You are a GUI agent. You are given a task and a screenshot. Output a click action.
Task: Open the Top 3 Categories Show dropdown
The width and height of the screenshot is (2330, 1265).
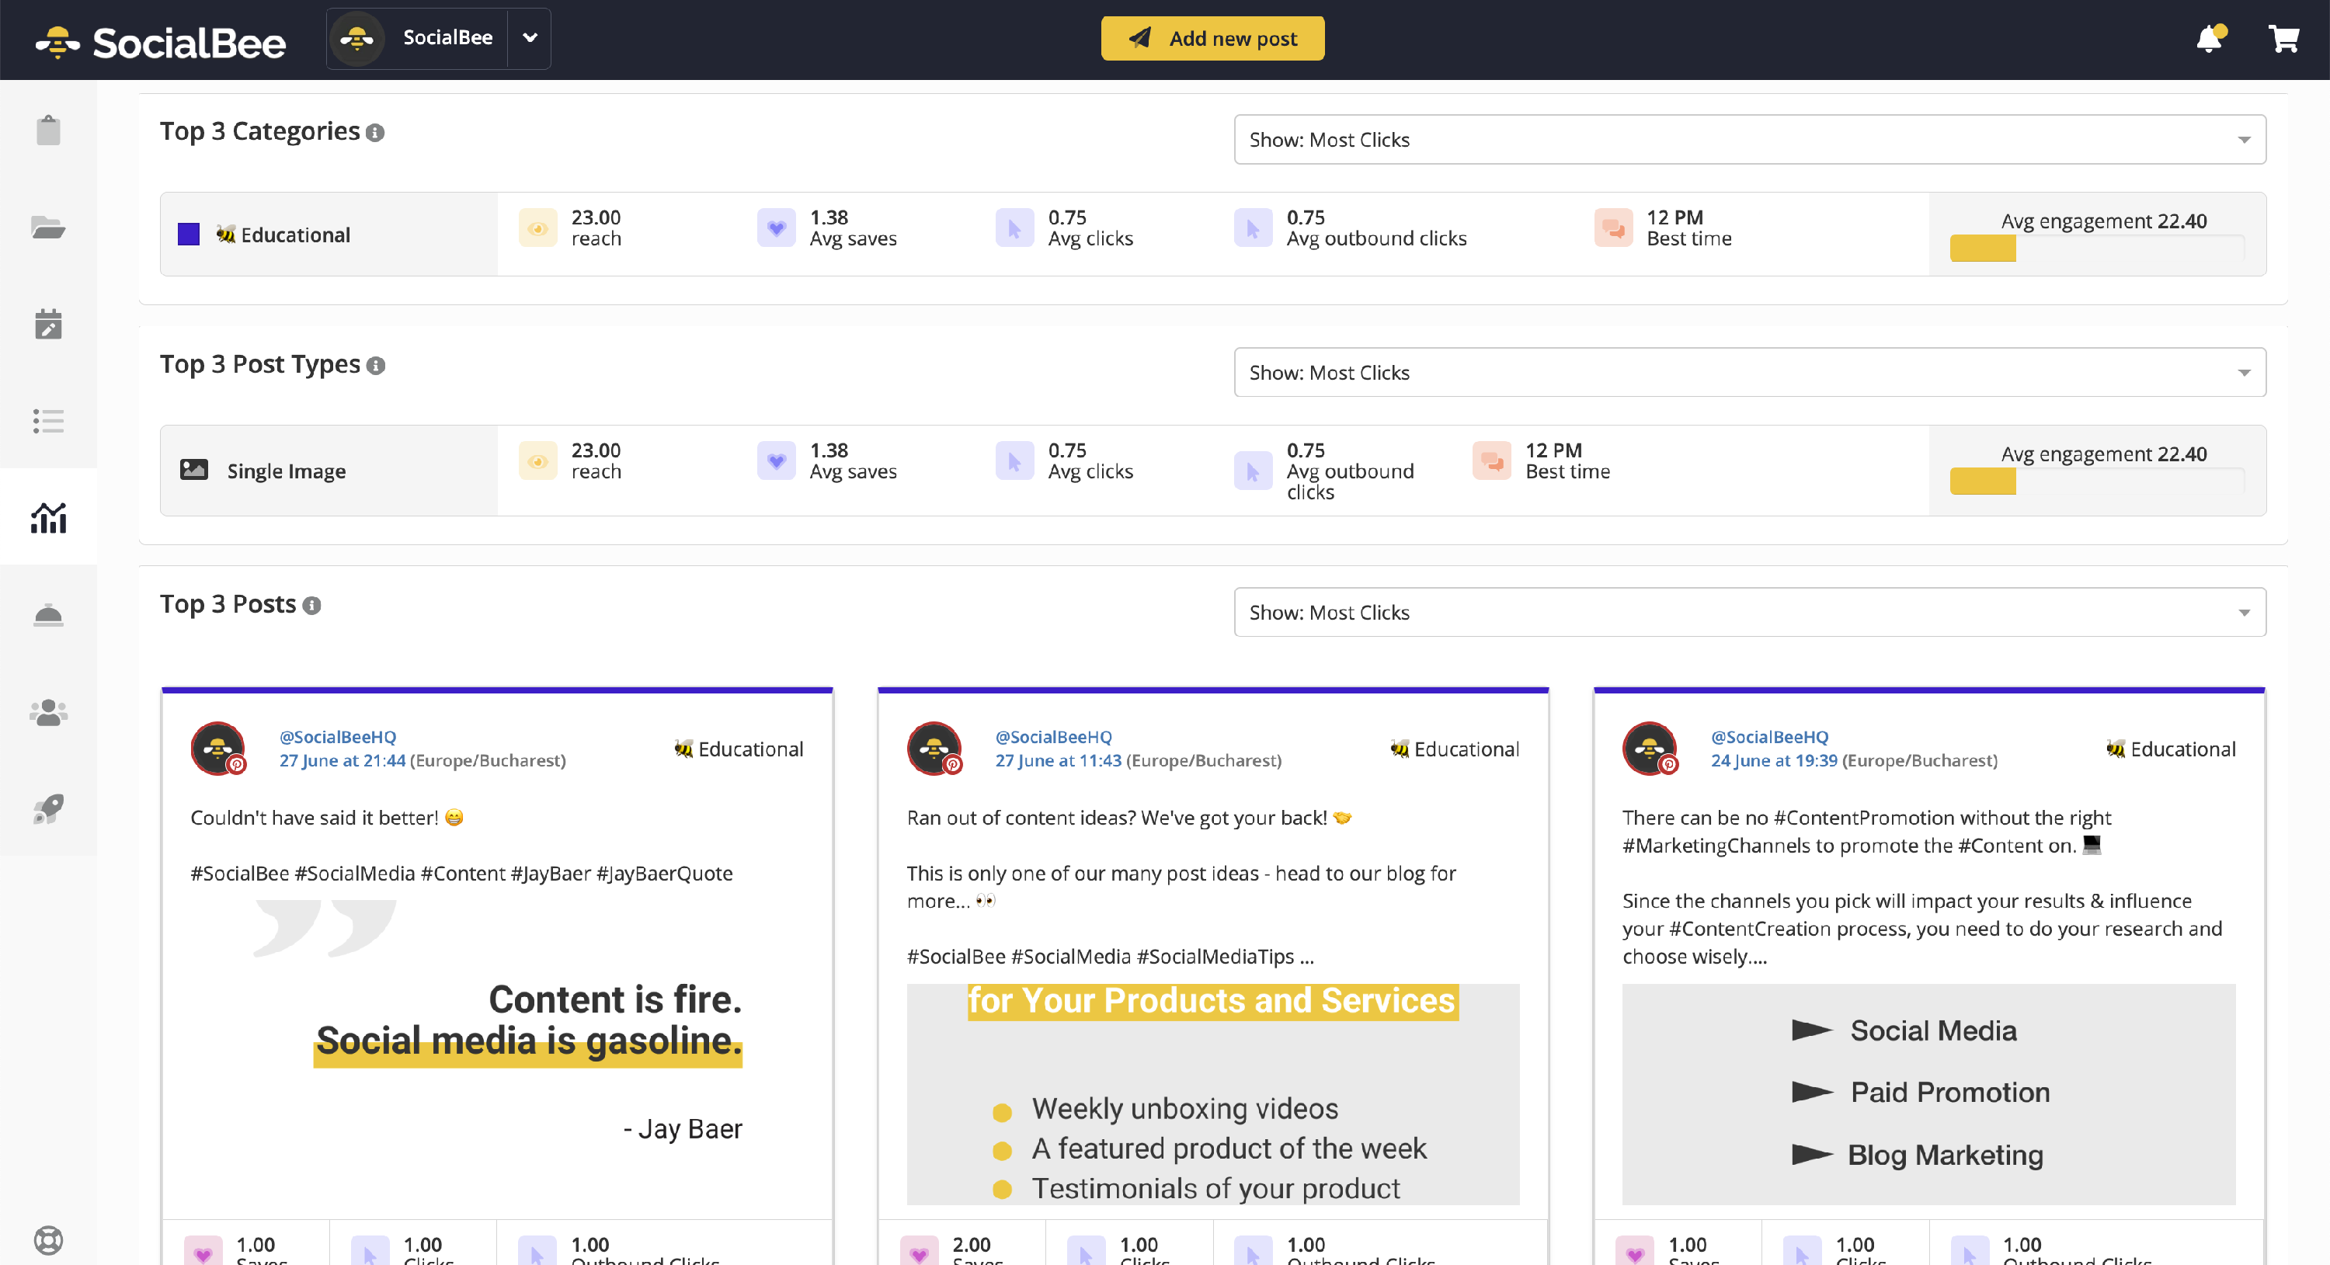pos(1749,139)
